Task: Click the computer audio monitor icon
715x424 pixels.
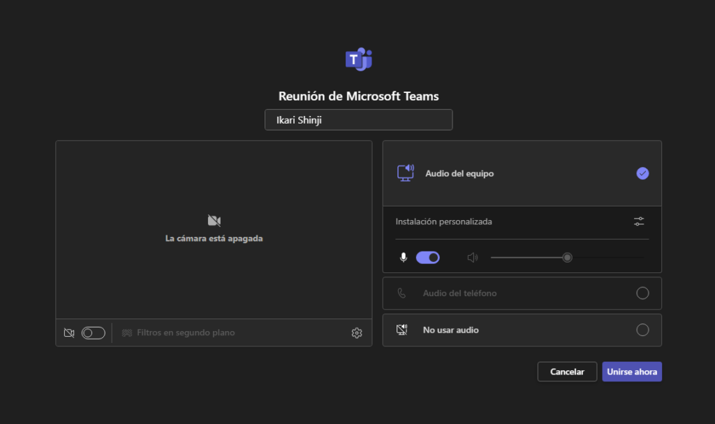Action: pyautogui.click(x=406, y=173)
